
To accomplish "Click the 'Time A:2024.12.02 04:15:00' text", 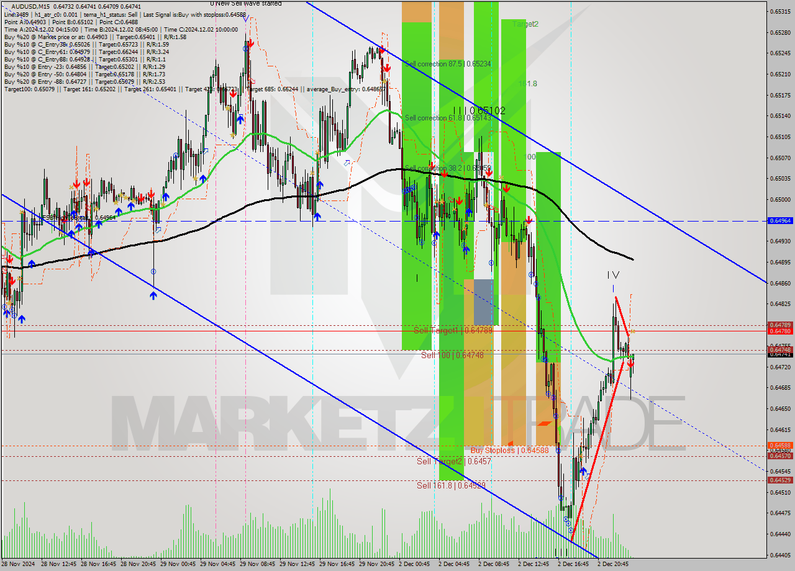I will coord(41,29).
